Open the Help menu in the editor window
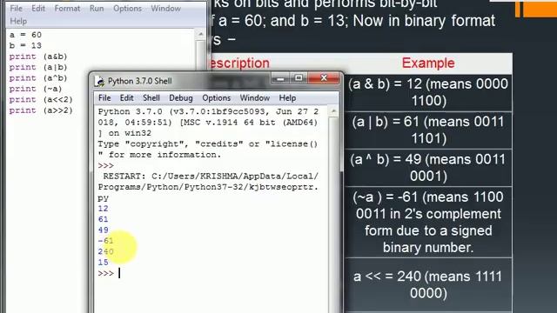Viewport: 557px width, 313px height. pyautogui.click(x=18, y=21)
